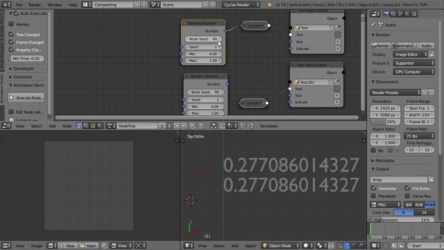The image size is (444, 250).
Task: Toggle the Always checkbox
Action: 11,24
